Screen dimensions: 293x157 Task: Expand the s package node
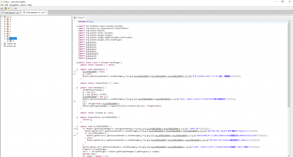pos(5,36)
